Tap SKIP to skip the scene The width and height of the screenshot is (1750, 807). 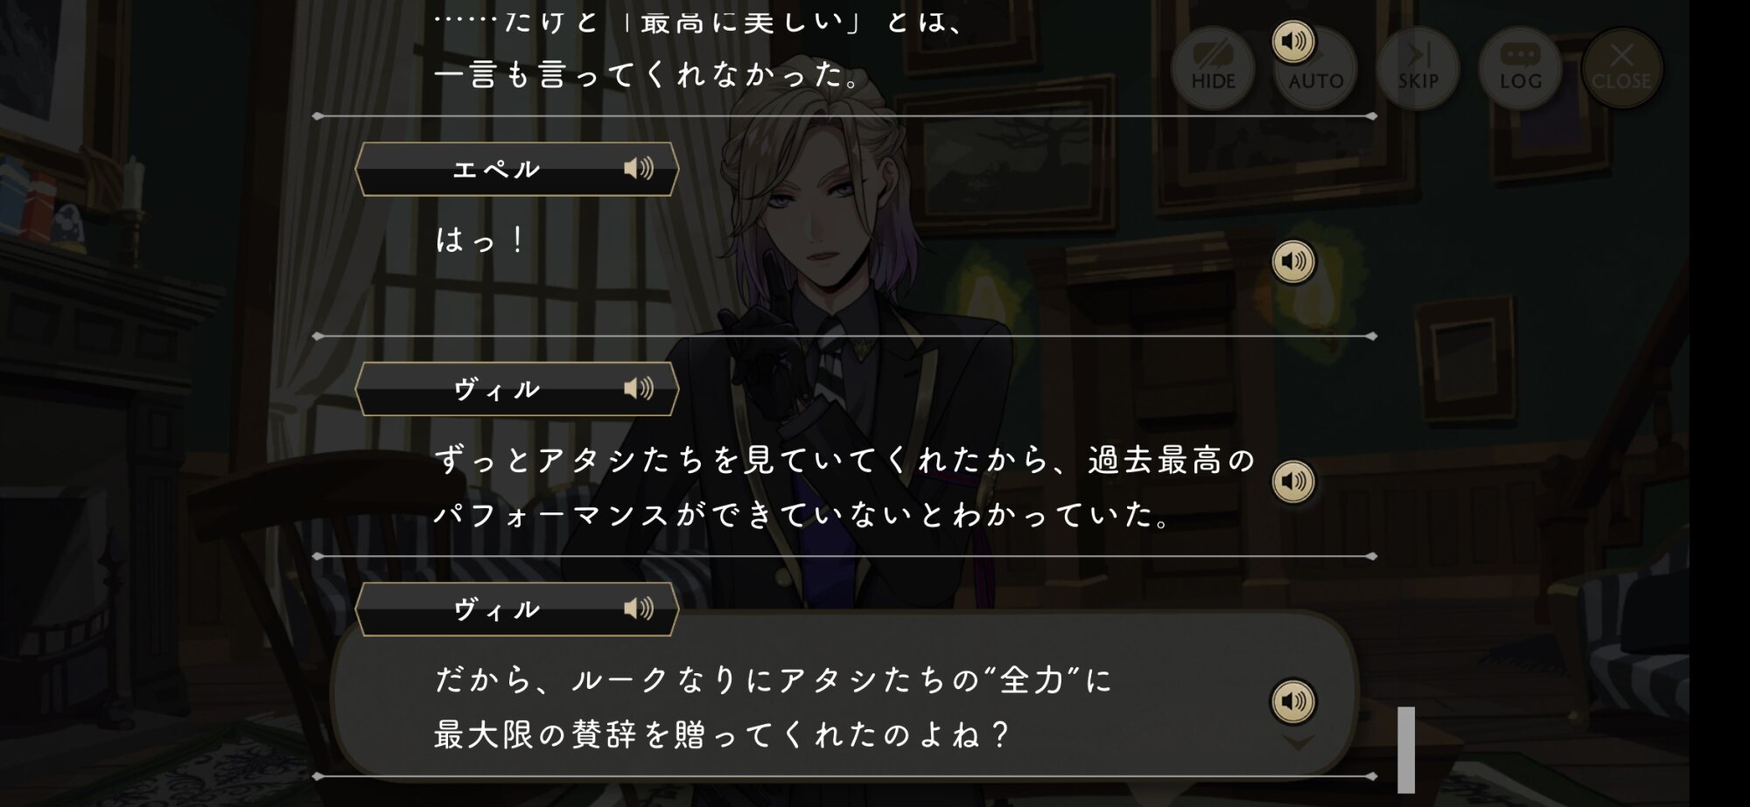click(x=1417, y=68)
